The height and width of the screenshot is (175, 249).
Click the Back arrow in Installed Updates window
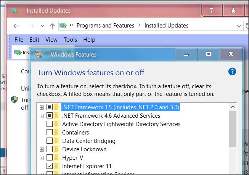click(16, 26)
